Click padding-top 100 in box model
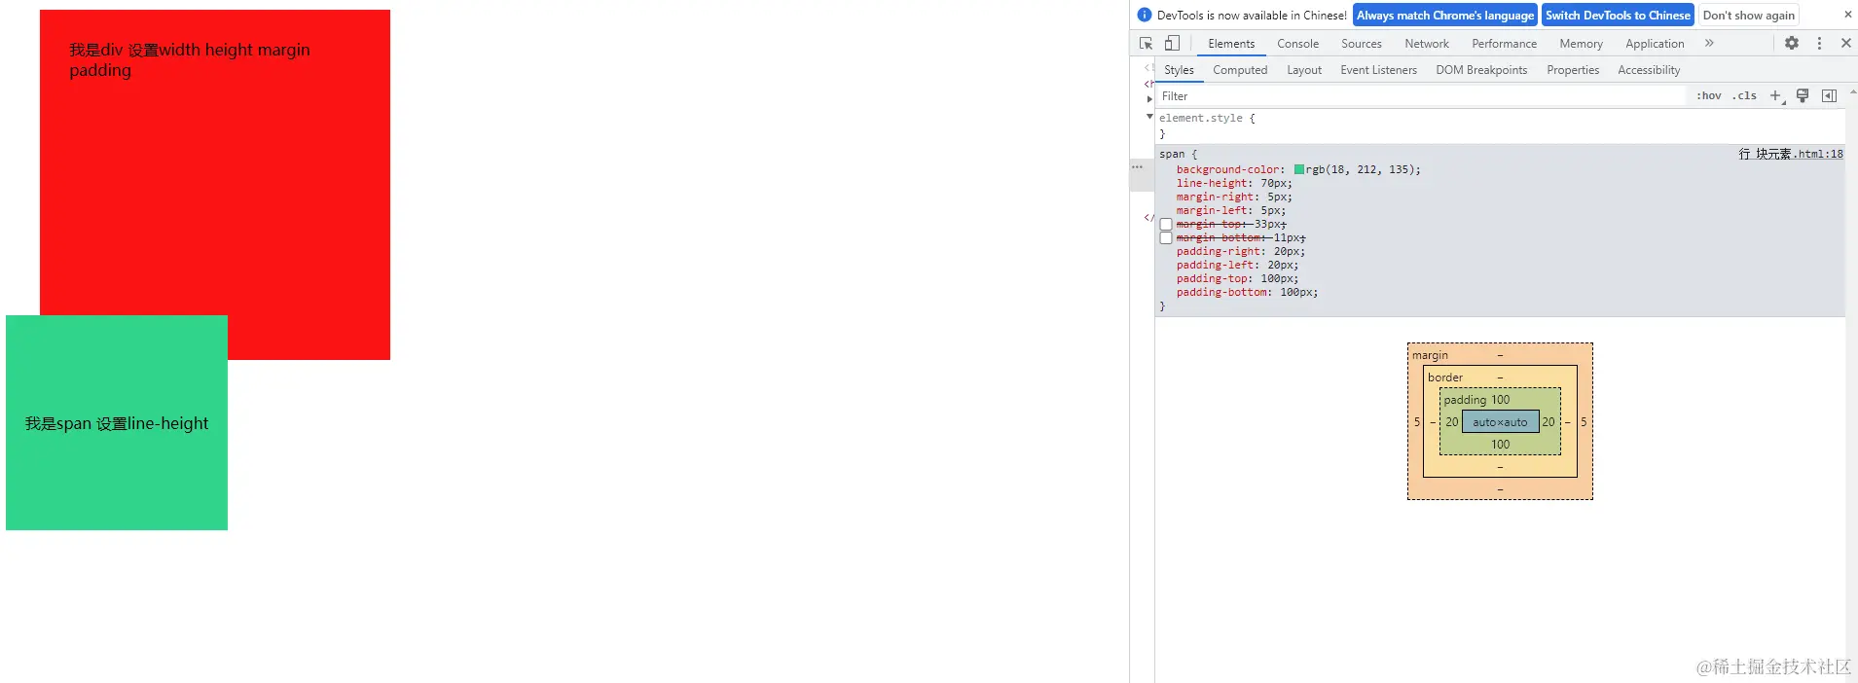1858x683 pixels. point(1500,400)
